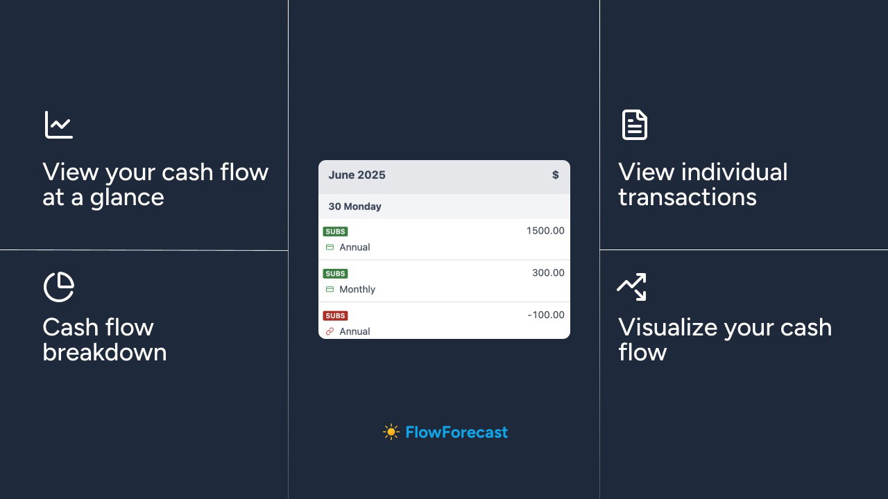
Task: Click 'View your cash flow at a glance' heading
Action: point(155,184)
